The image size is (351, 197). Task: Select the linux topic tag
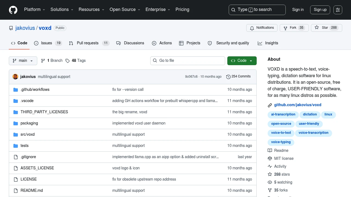coord(328,115)
